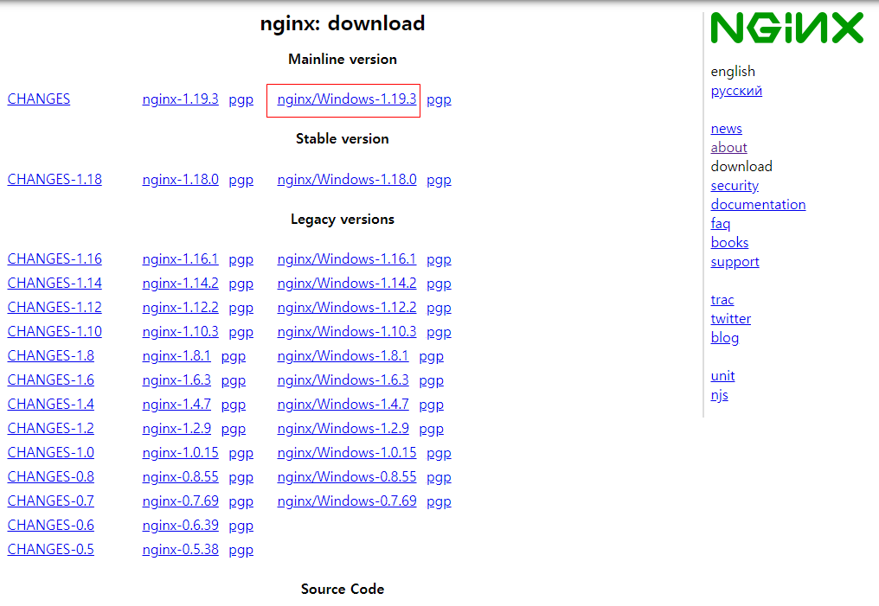Open the njs project link
Screen dimensions: 879x606
(719, 395)
